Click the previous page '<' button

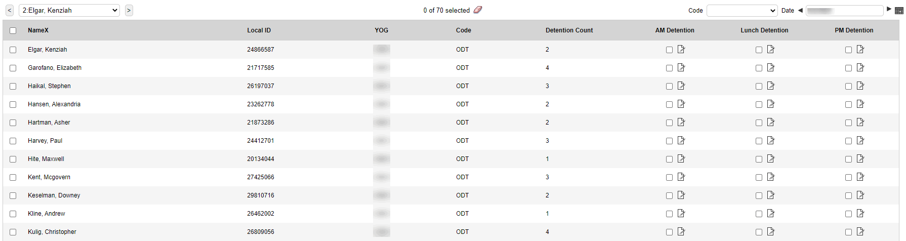[x=10, y=10]
